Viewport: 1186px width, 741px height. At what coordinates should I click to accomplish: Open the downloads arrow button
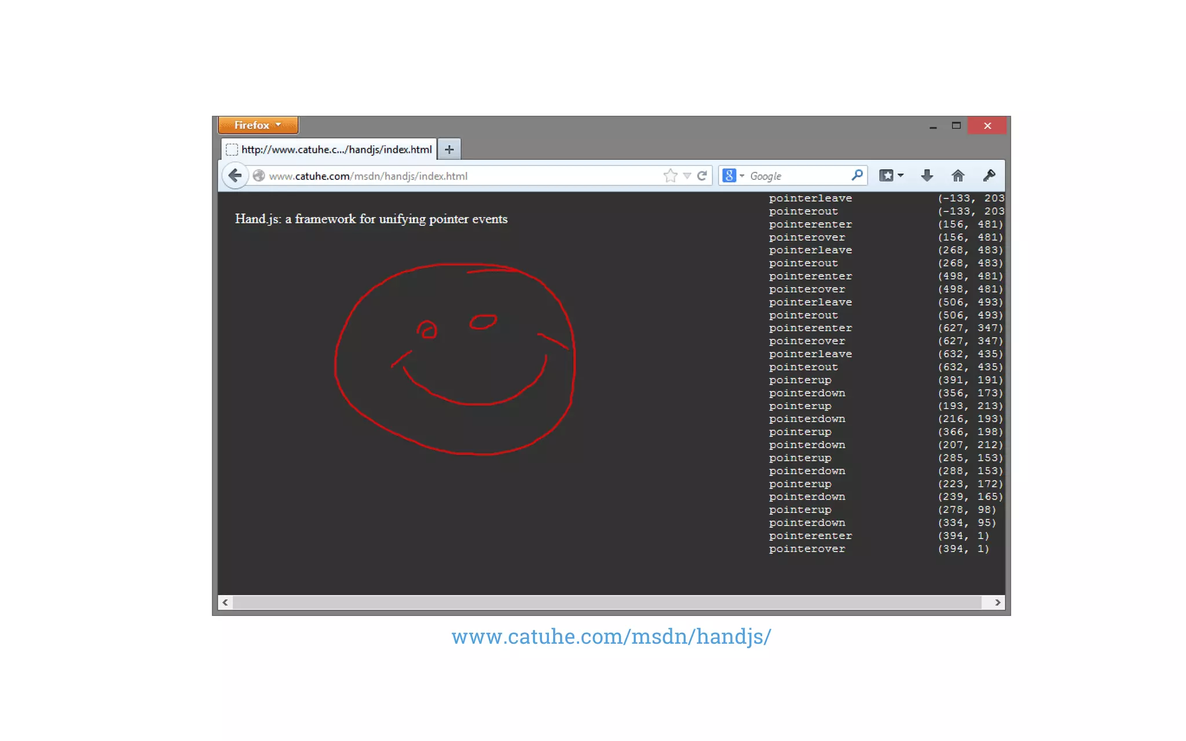point(927,175)
